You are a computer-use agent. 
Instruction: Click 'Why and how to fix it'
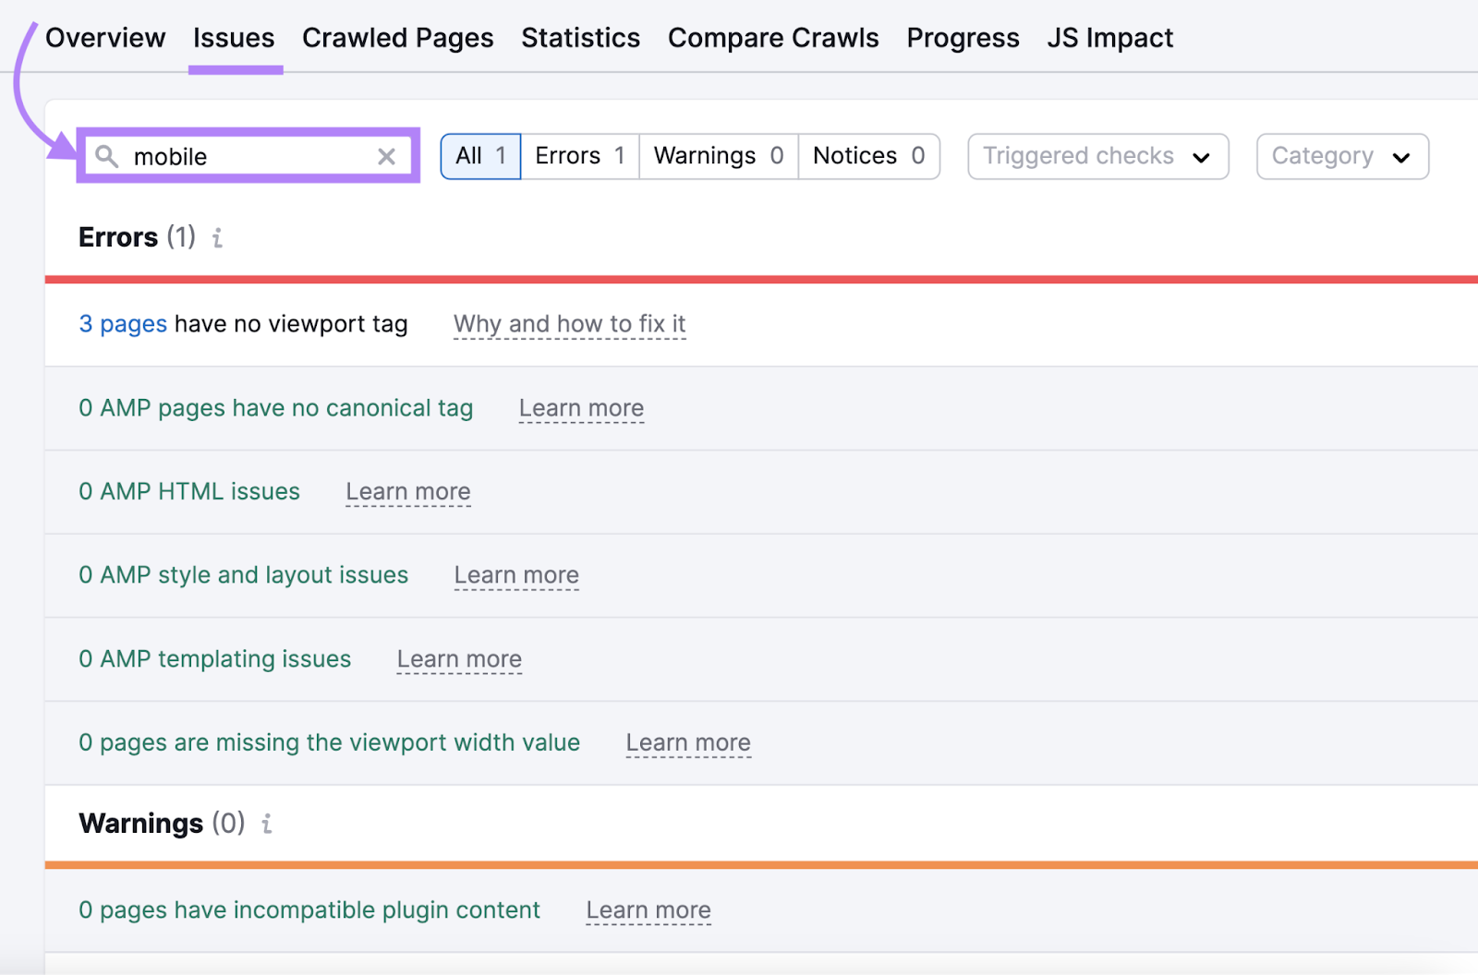tap(569, 323)
